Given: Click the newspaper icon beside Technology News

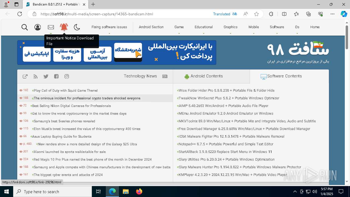Looking at the screenshot, I should [x=165, y=76].
